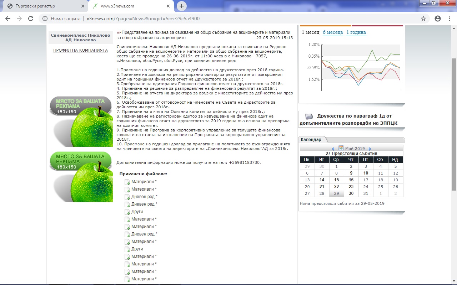Go to previous month in calendar
The height and width of the screenshot is (285, 457).
[333, 149]
